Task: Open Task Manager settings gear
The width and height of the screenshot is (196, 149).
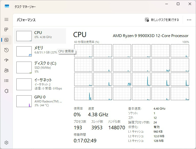Action: point(6,143)
